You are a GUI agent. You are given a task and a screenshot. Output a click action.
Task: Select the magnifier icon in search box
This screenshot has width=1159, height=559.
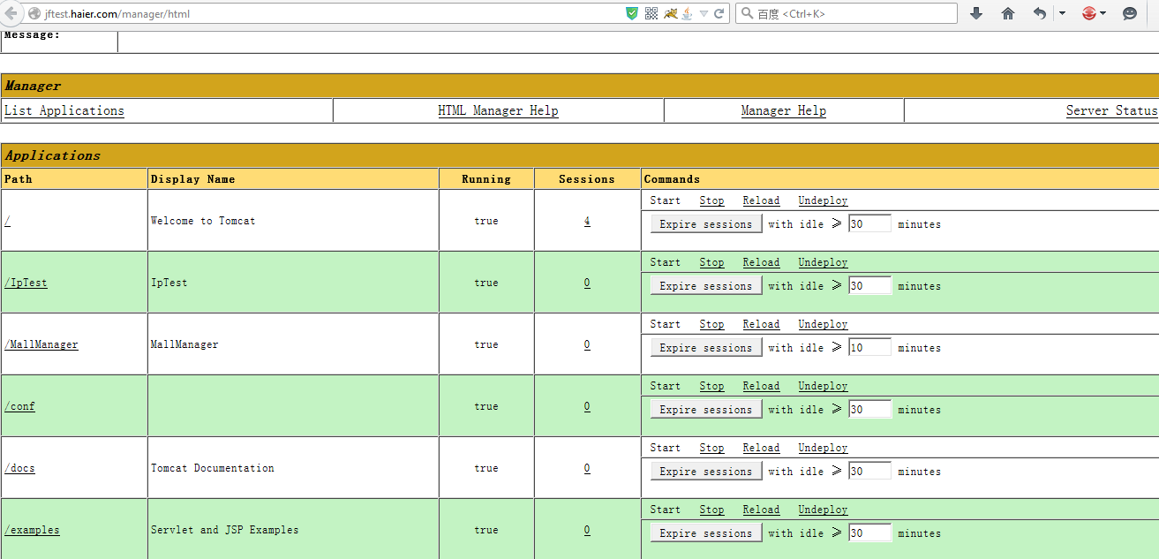(747, 13)
